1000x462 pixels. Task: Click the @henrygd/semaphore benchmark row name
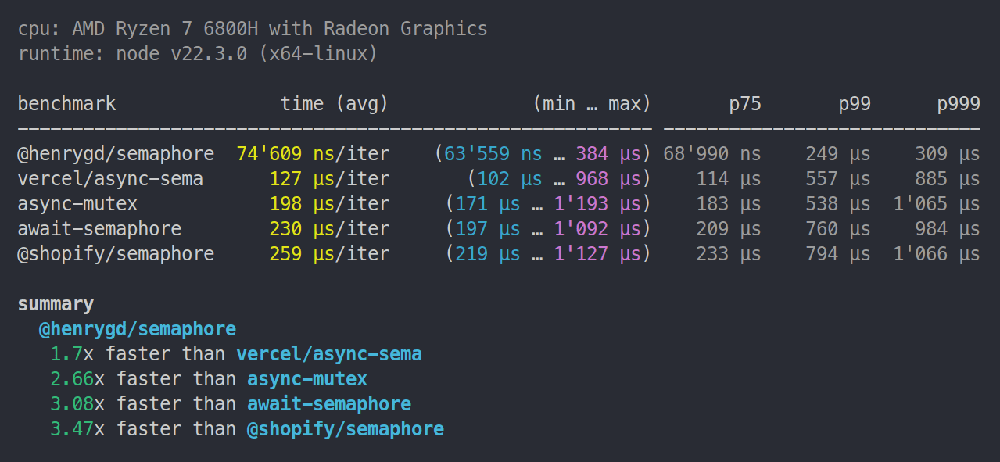pos(116,154)
